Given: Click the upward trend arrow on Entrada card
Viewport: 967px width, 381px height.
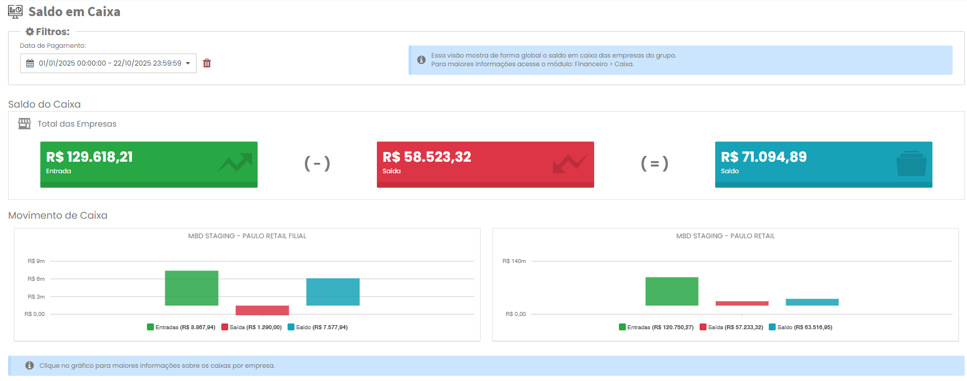Looking at the screenshot, I should 235,163.
